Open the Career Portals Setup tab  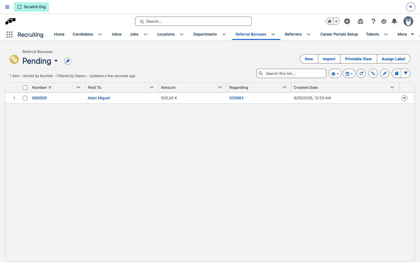(339, 34)
